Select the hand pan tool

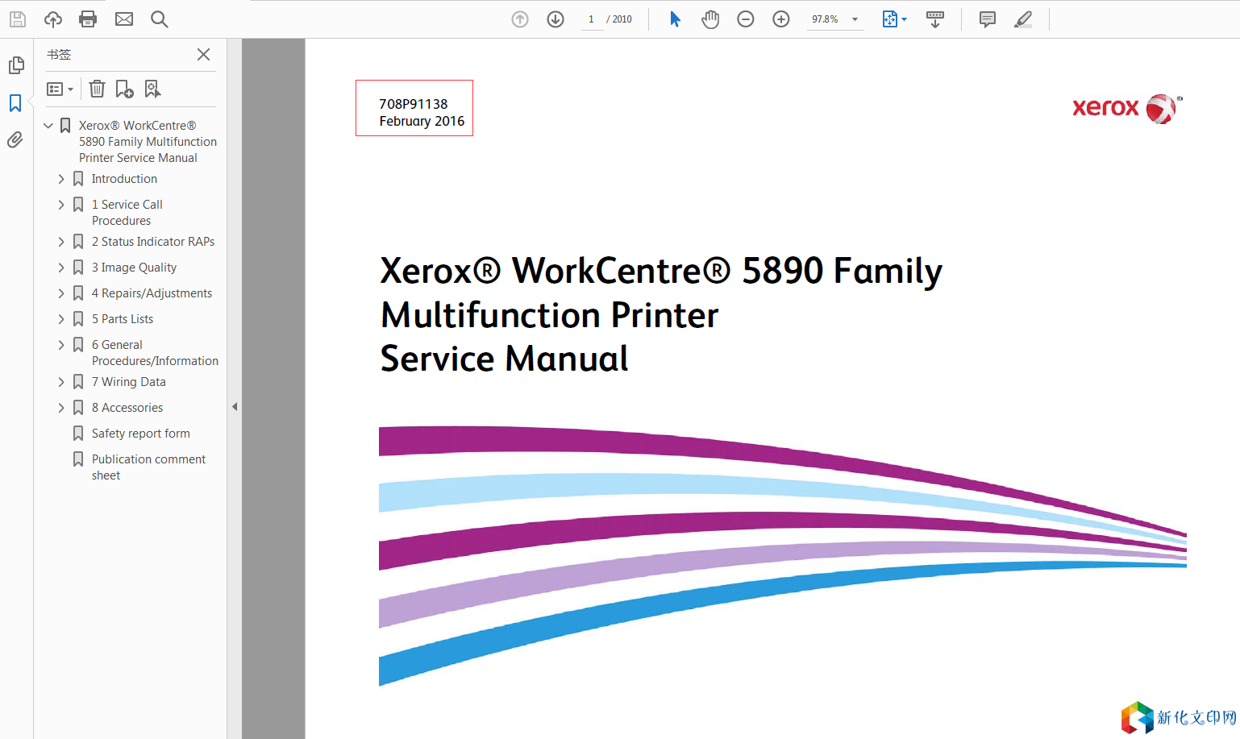pos(709,19)
